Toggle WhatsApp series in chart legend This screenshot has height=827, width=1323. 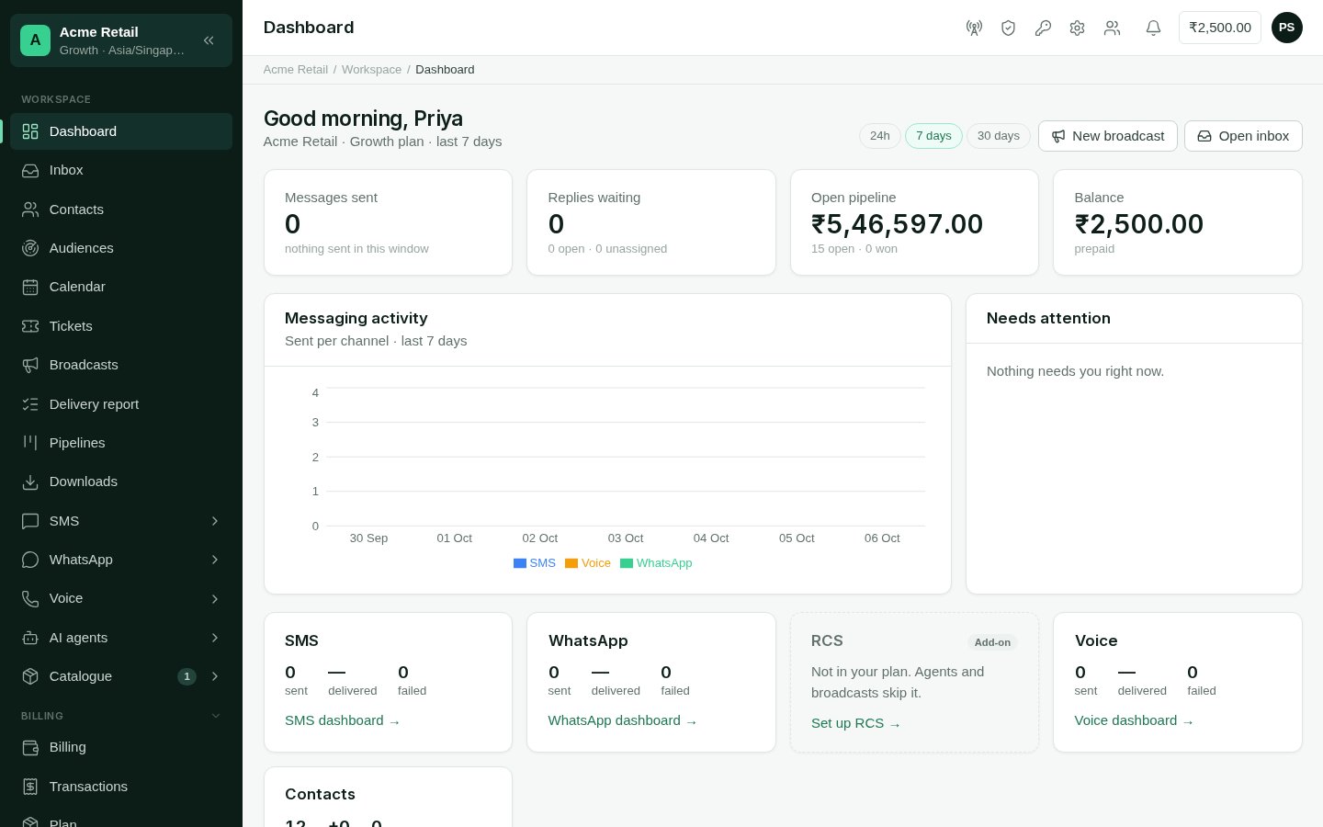click(x=656, y=563)
